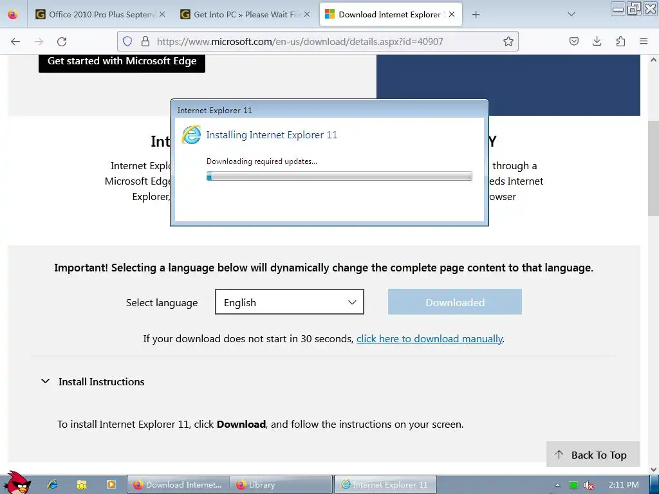Open tracking protection shield icon
Screen dimensions: 659x494
coord(127,41)
